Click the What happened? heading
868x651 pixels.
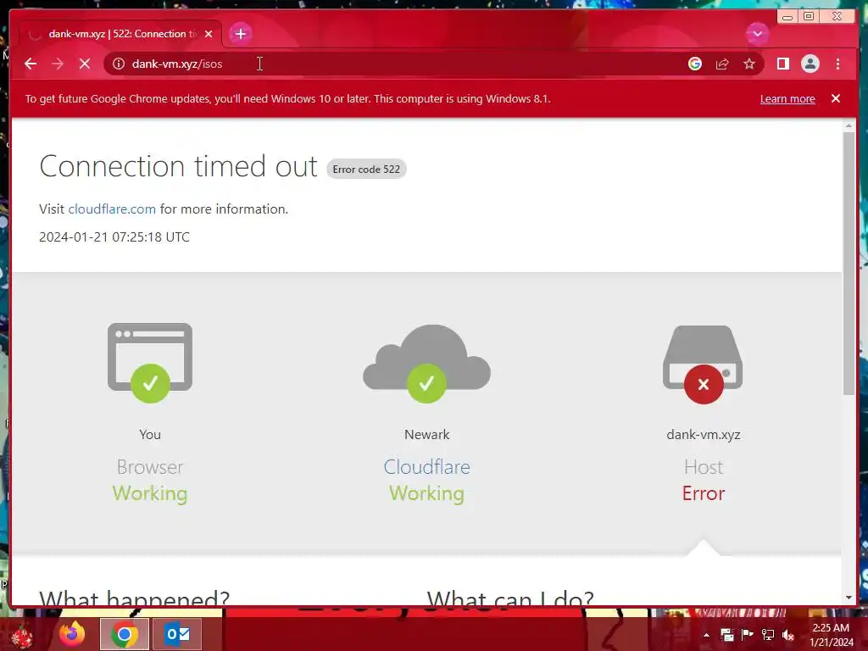point(135,598)
